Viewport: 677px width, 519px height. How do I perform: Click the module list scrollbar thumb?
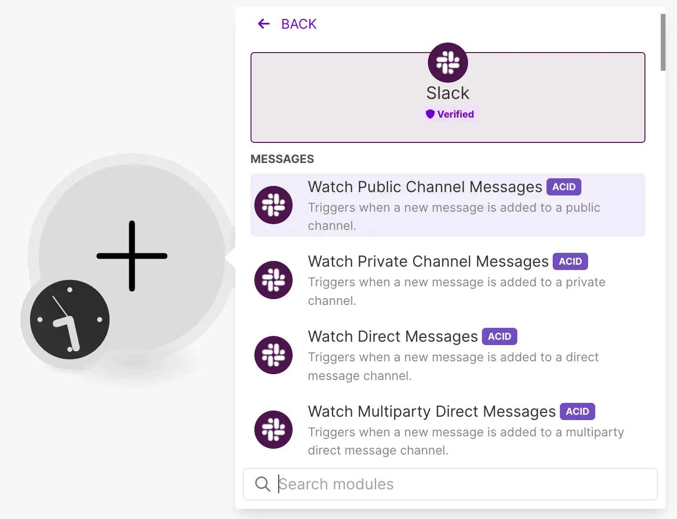coord(663,42)
